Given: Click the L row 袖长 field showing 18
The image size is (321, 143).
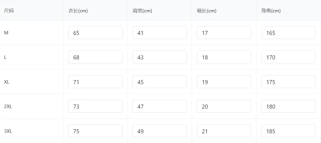Looking at the screenshot, I should (x=224, y=57).
